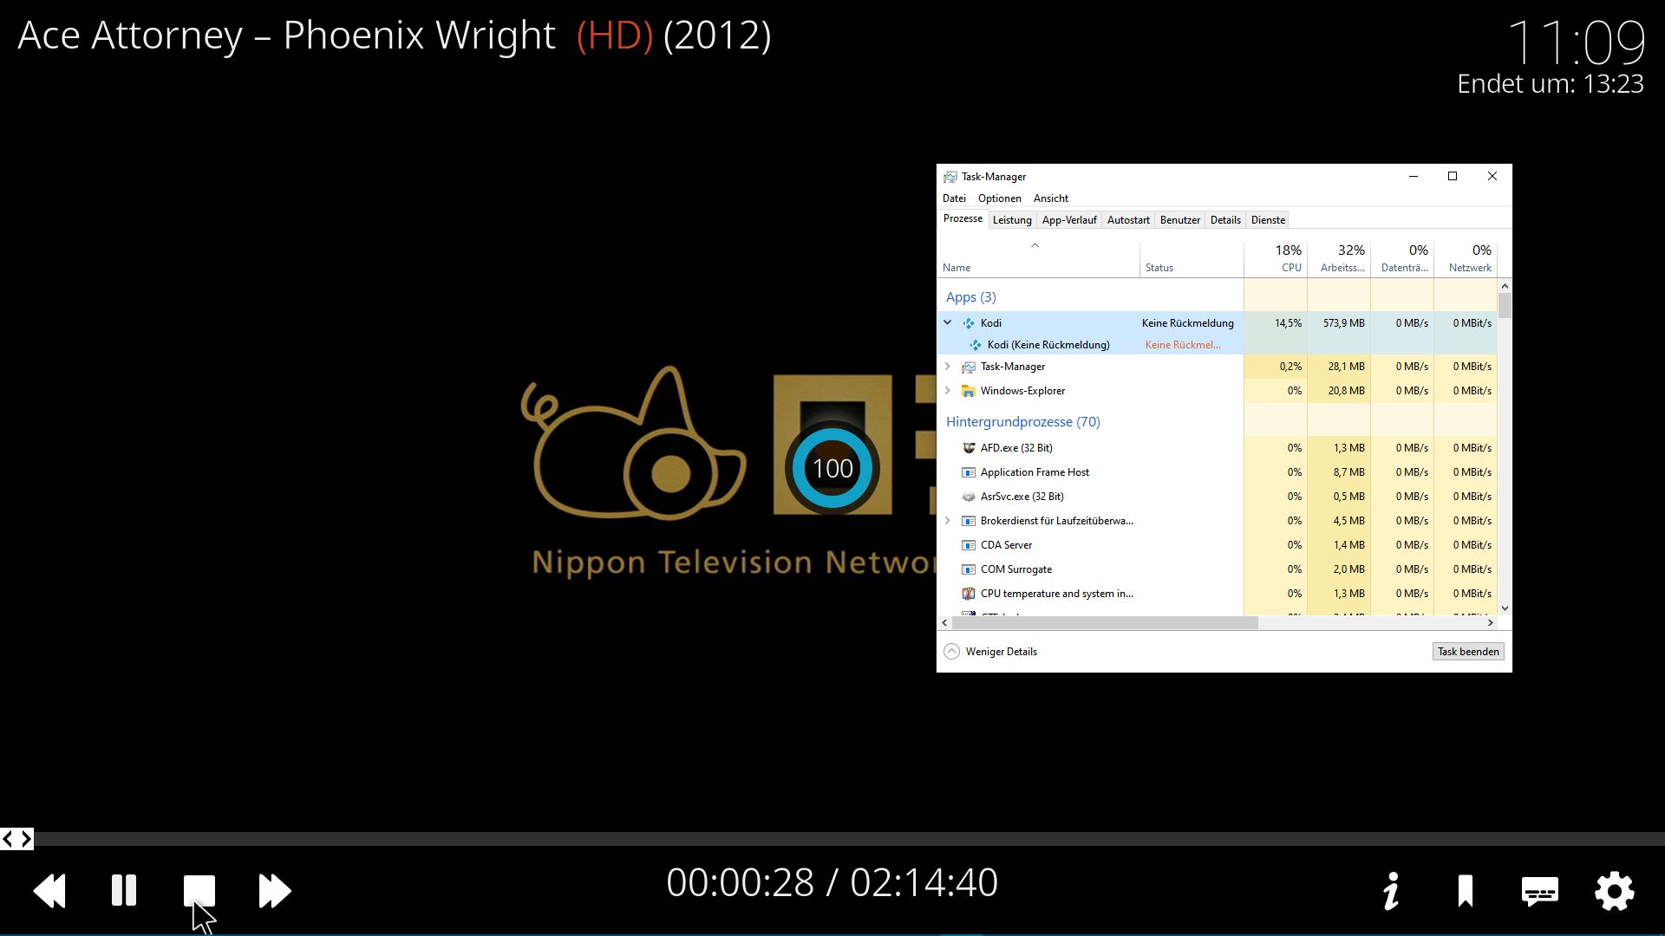Click the AsrSvc.exe process icon
The image size is (1665, 936).
[x=969, y=497]
